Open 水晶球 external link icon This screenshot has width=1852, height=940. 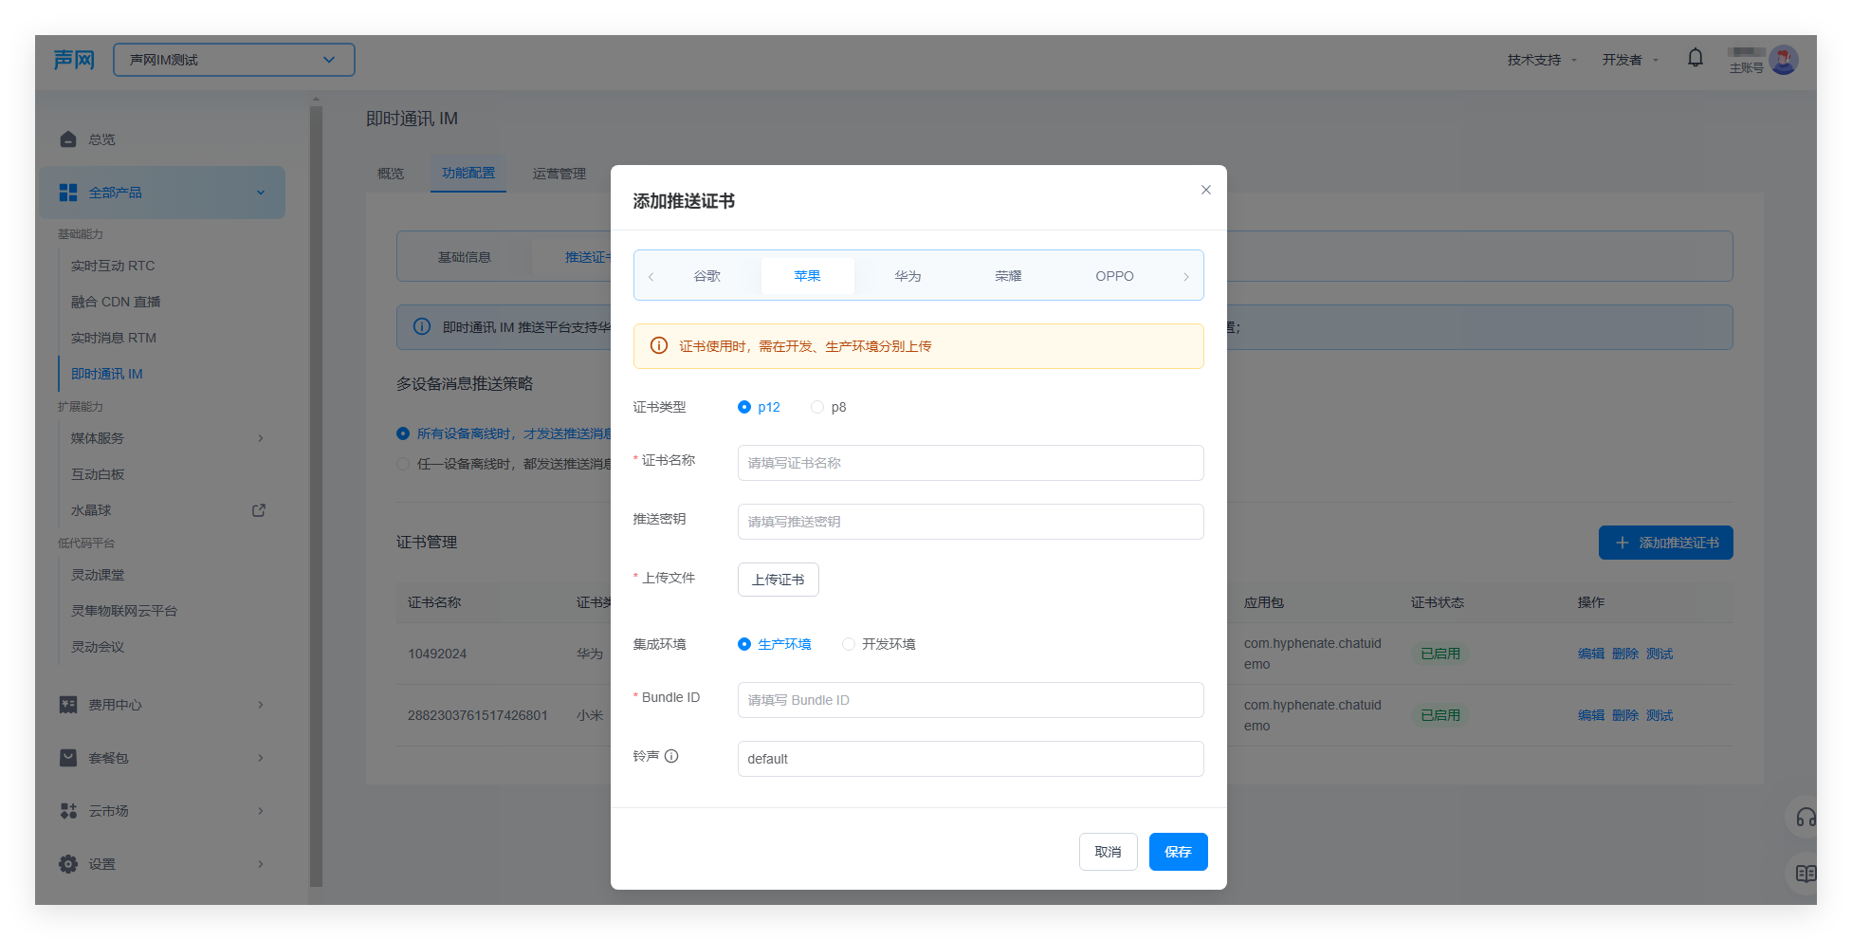(259, 510)
